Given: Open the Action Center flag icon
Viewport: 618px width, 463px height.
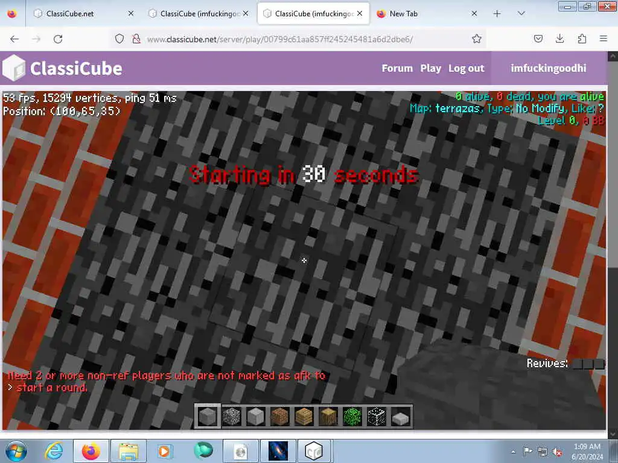Looking at the screenshot, I should coord(527,452).
